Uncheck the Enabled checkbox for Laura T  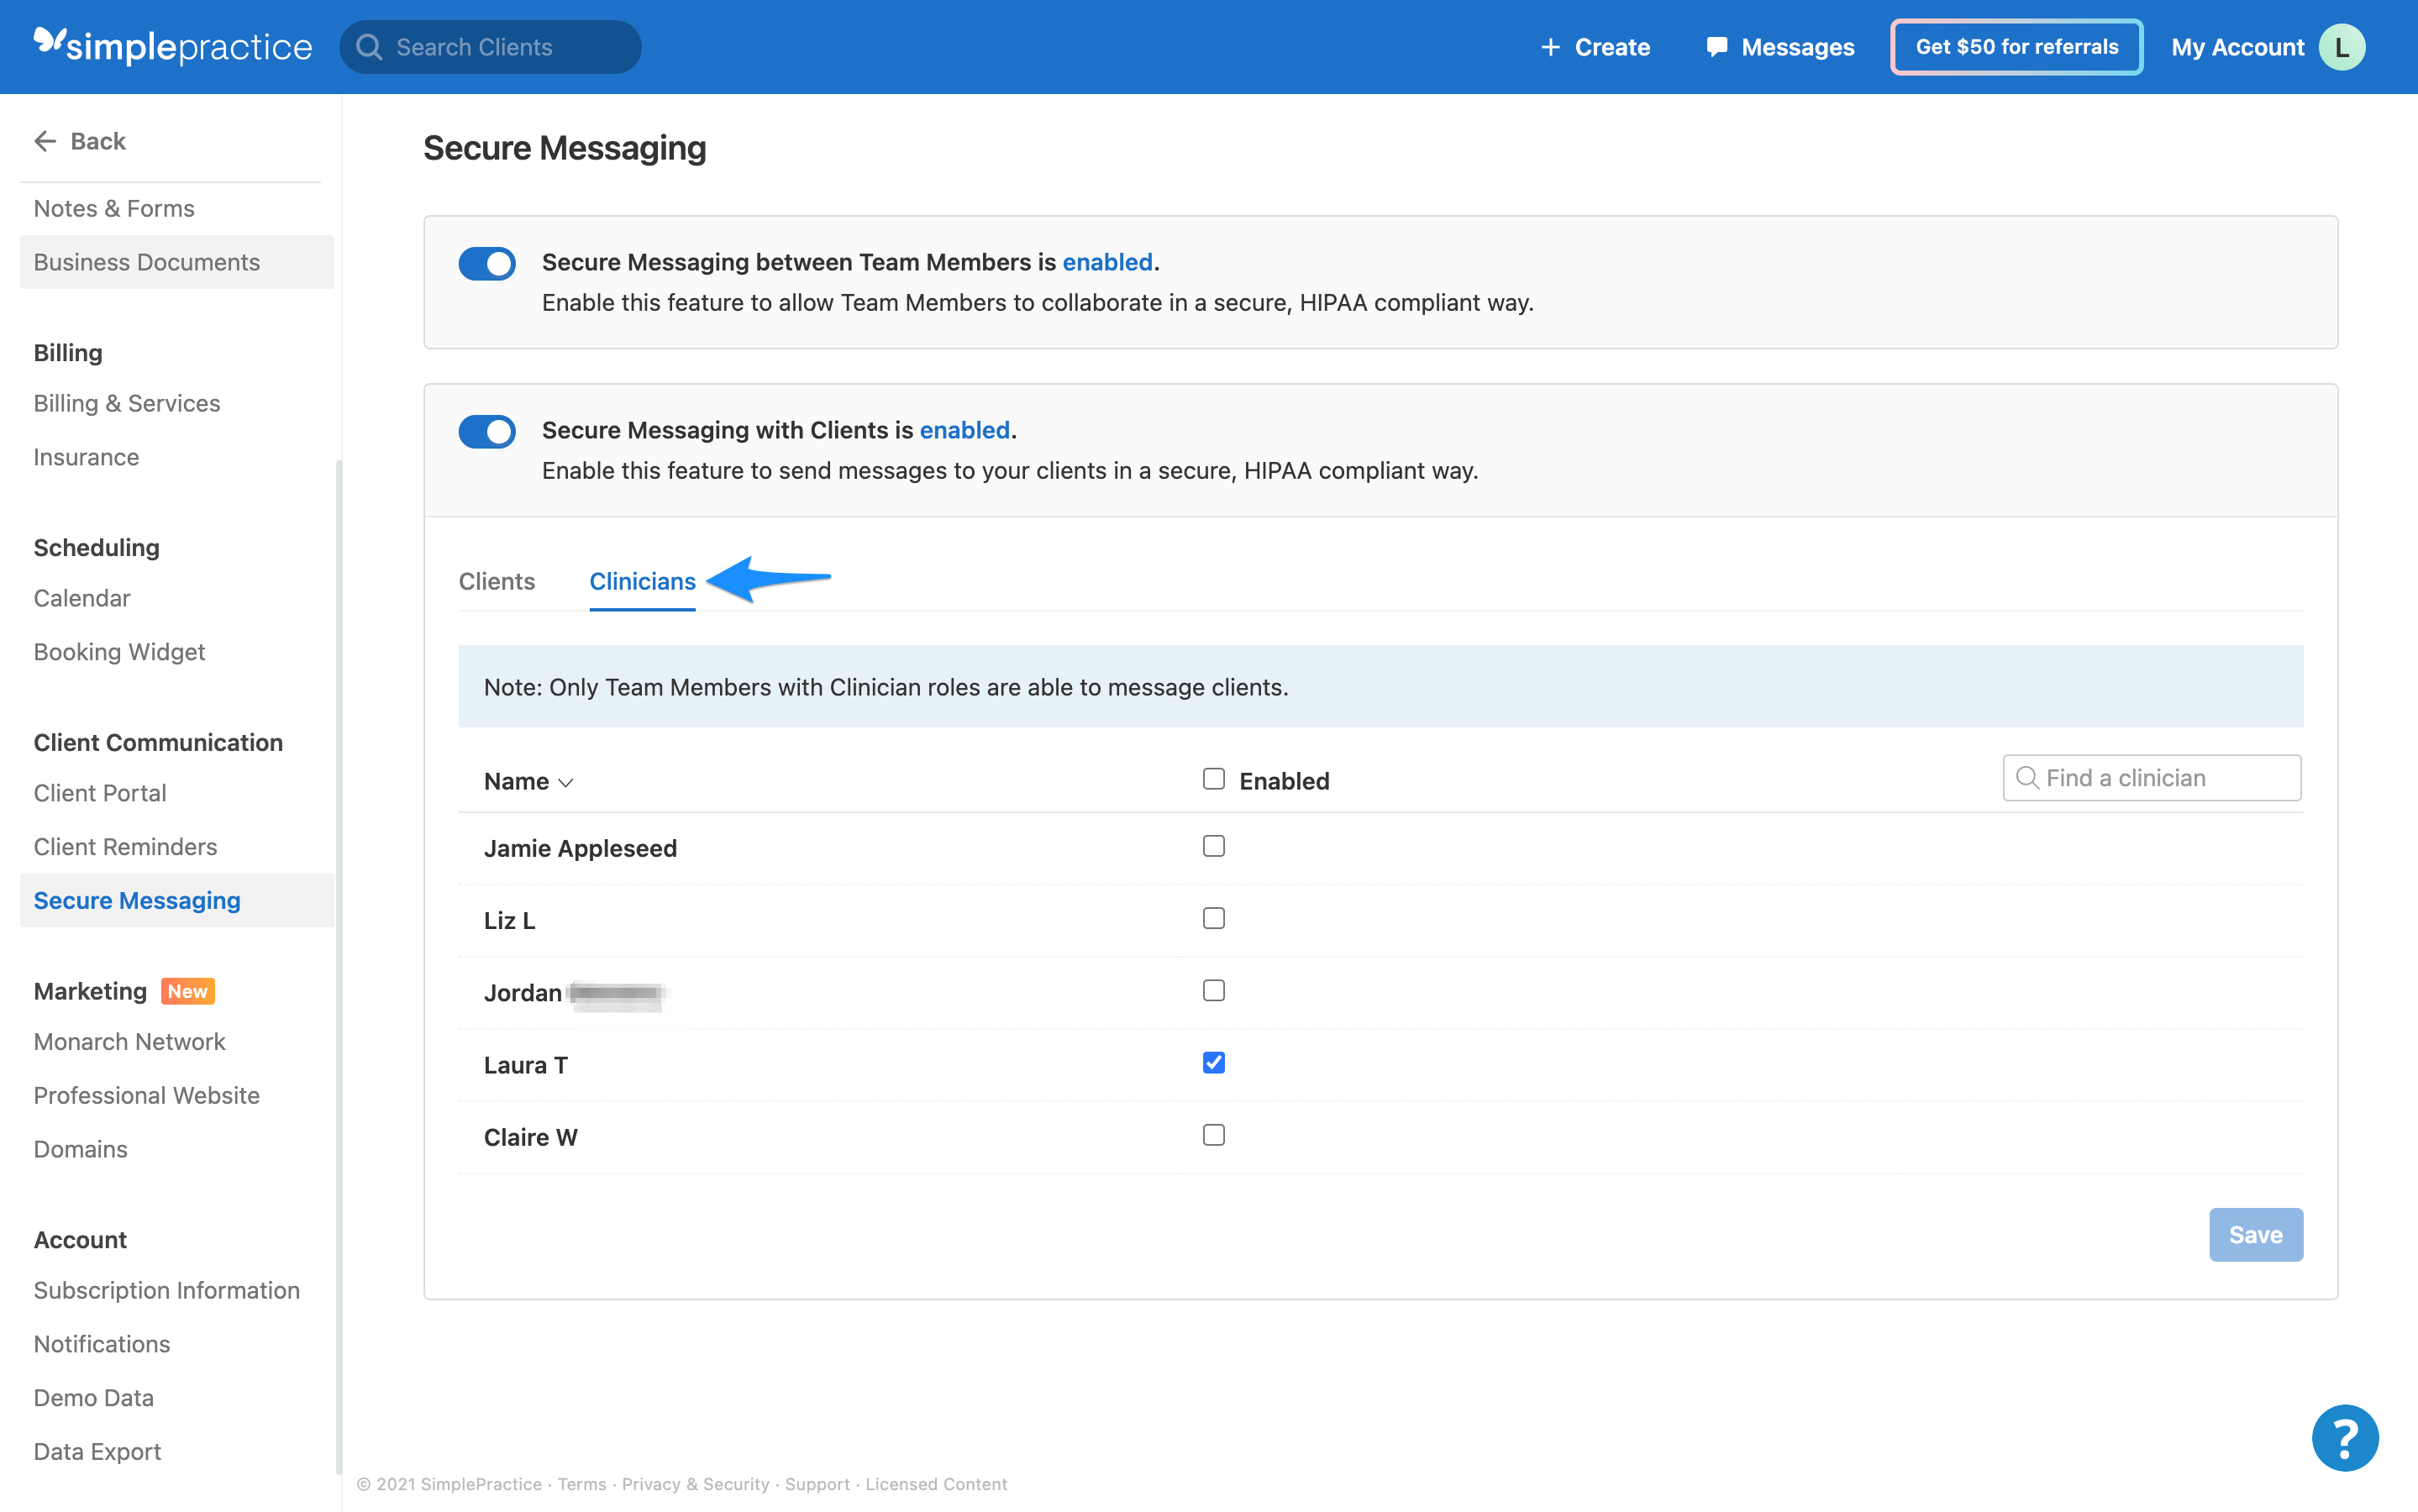coord(1213,1063)
